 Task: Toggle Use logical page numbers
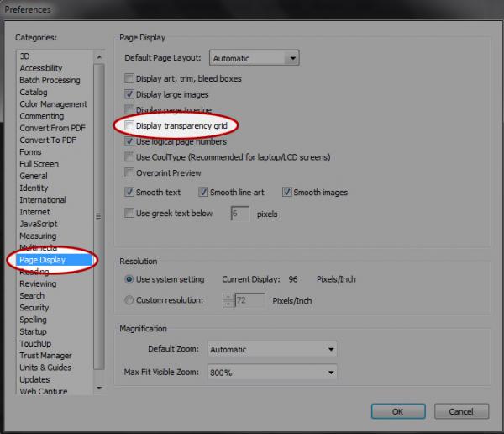[x=129, y=141]
